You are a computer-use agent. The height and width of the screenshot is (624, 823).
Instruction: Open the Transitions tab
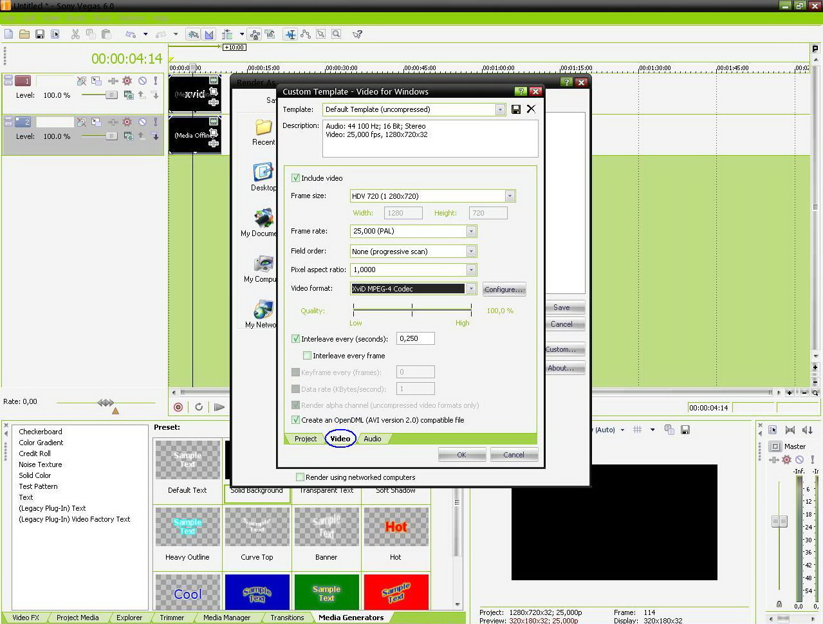pyautogui.click(x=287, y=618)
